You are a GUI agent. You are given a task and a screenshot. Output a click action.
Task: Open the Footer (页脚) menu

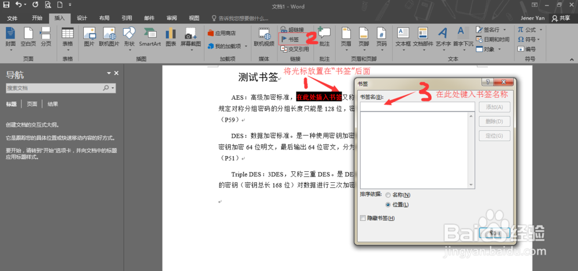click(364, 38)
